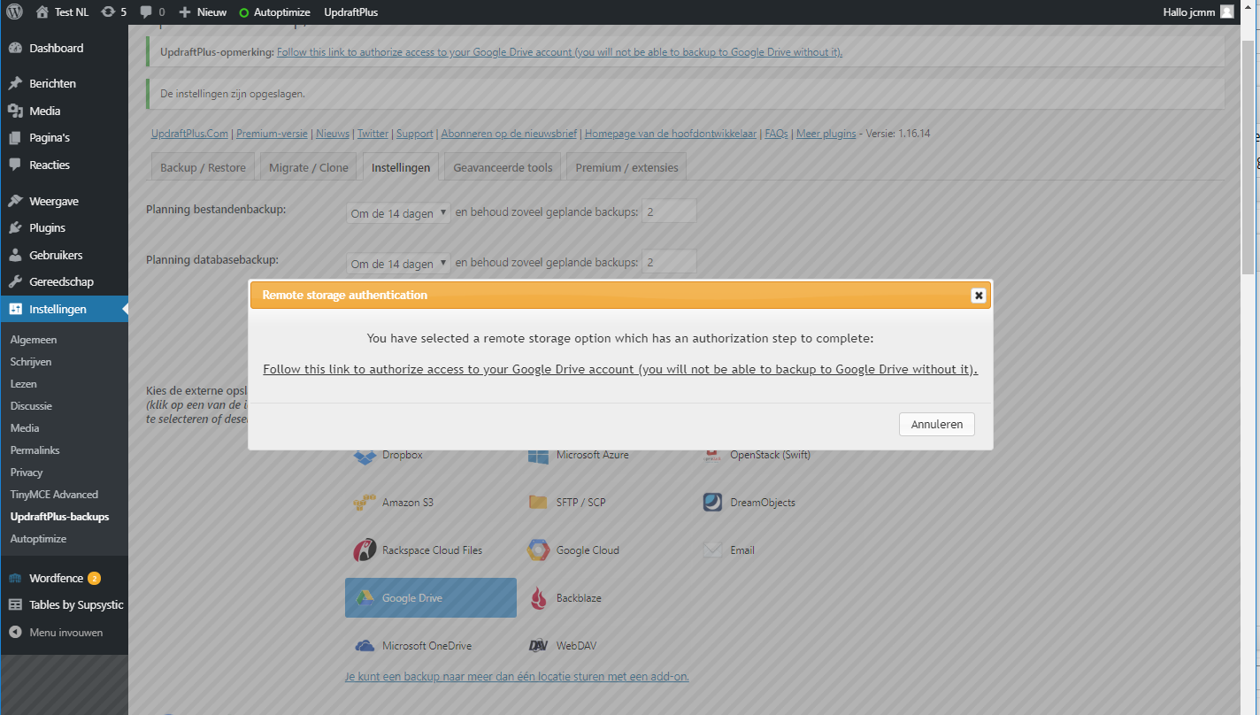Open the updates icon showing 5
Image resolution: width=1260 pixels, height=715 pixels.
108,12
